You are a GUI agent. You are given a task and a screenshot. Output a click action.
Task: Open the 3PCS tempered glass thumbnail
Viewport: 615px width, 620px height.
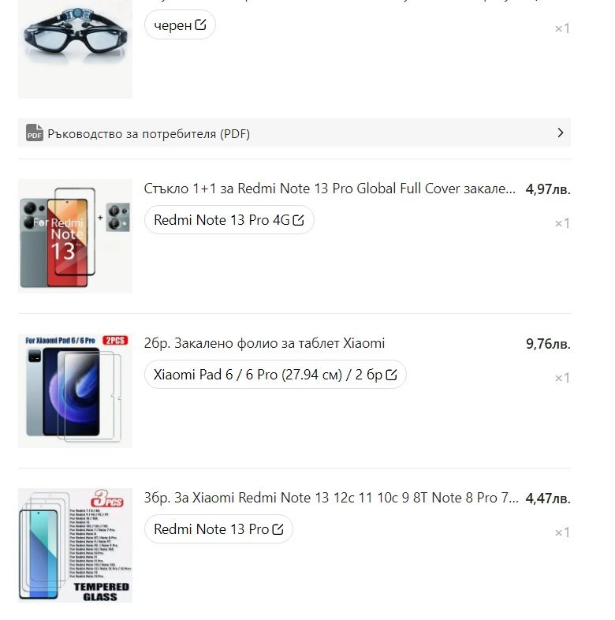point(75,545)
